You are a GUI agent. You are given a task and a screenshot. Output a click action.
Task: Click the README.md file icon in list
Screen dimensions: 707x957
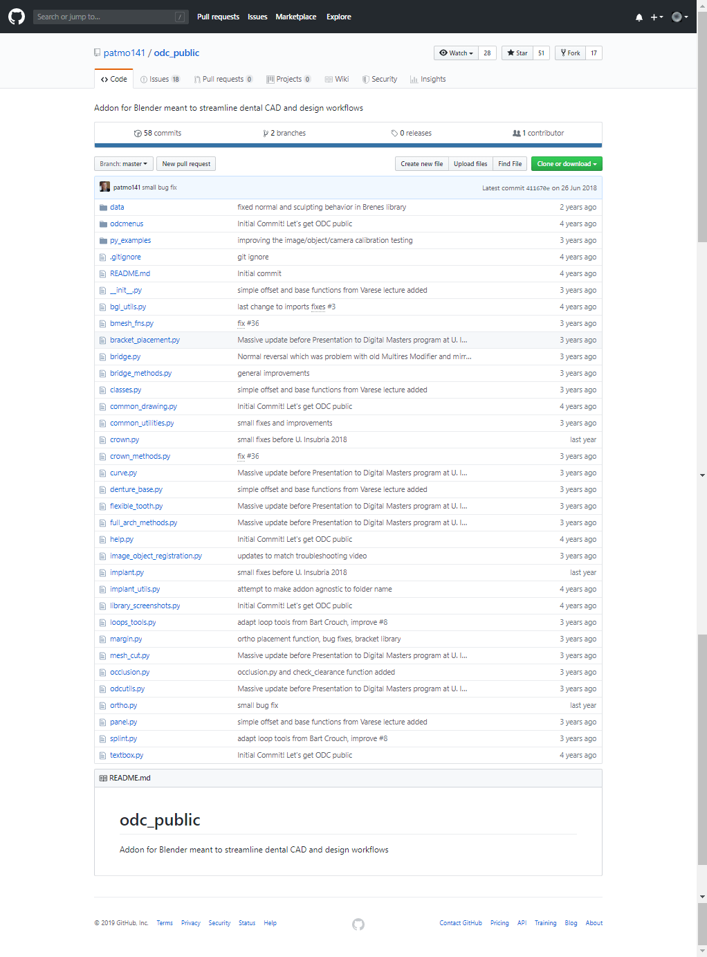coord(102,274)
